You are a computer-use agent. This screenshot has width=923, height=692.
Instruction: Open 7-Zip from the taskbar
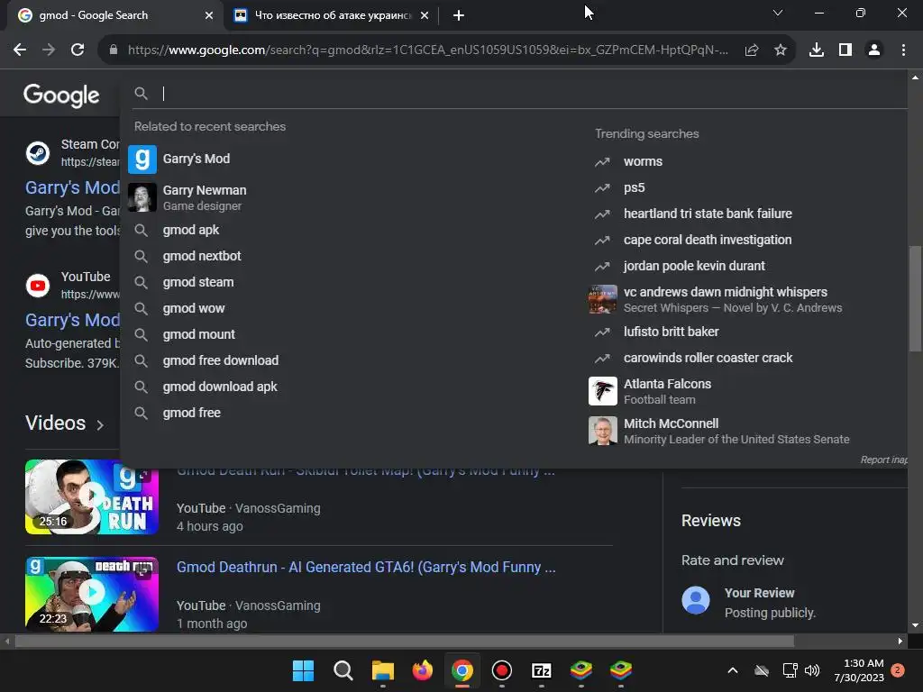point(542,670)
